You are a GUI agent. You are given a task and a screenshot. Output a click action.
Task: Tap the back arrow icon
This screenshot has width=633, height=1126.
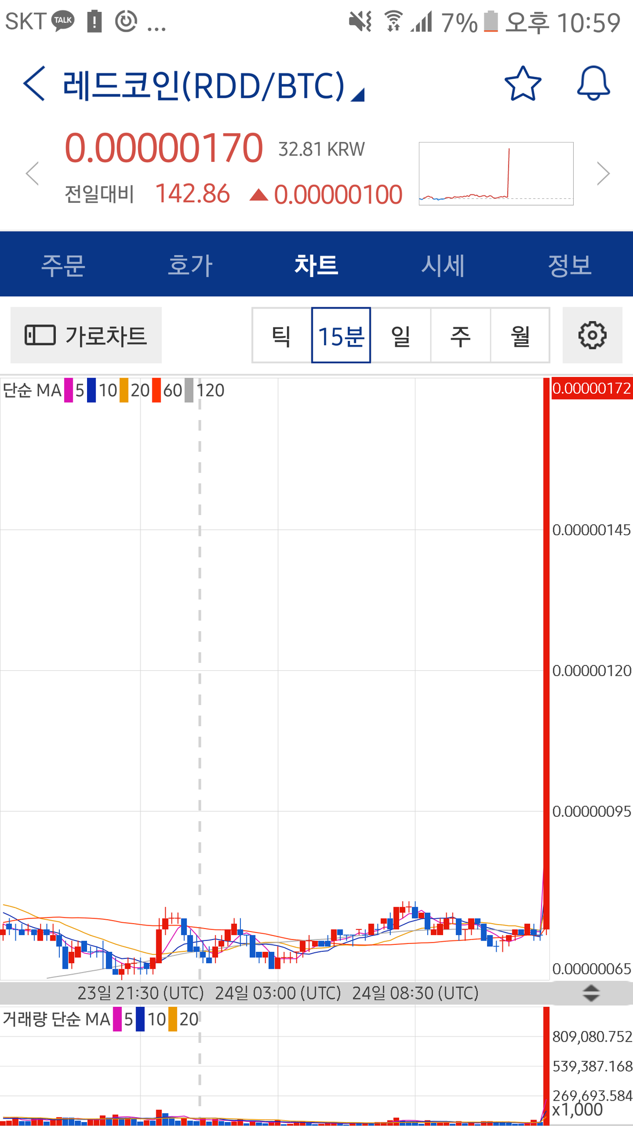coord(34,84)
